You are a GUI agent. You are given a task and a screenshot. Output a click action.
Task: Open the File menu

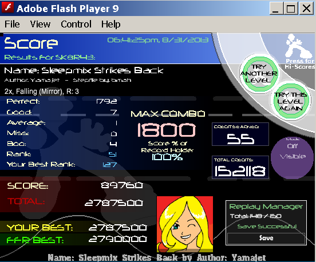(x=12, y=24)
